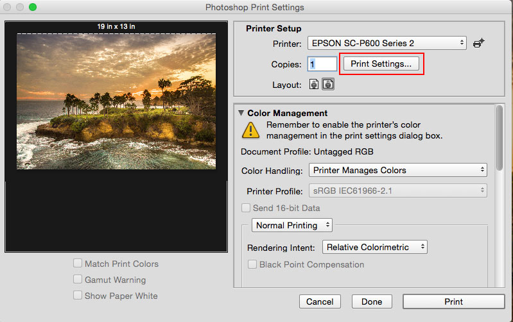The image size is (513, 322).
Task: Click the add printer icon beside printer dropdown
Action: click(478, 43)
